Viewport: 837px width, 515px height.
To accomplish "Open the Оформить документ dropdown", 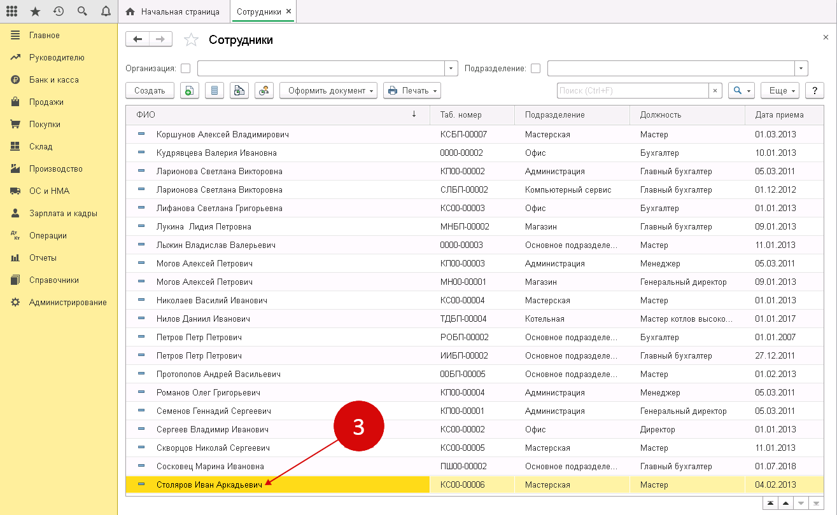I will [328, 90].
